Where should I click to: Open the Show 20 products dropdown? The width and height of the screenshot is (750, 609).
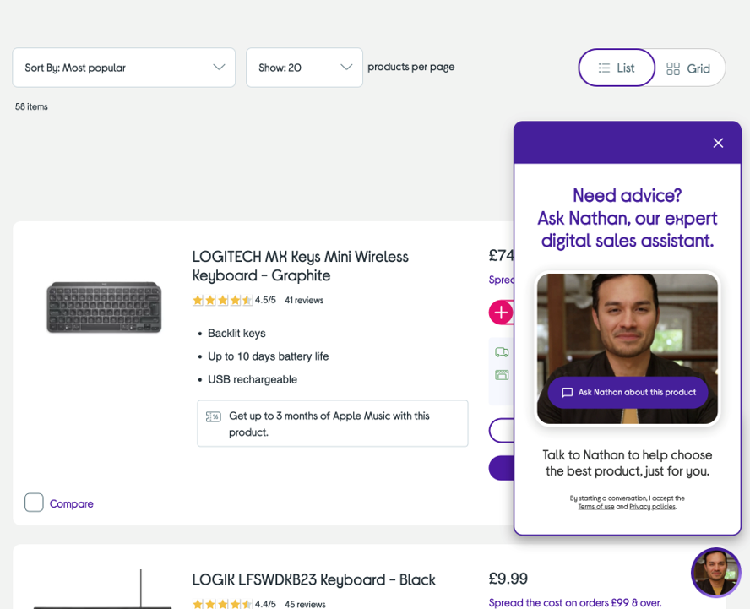click(304, 68)
